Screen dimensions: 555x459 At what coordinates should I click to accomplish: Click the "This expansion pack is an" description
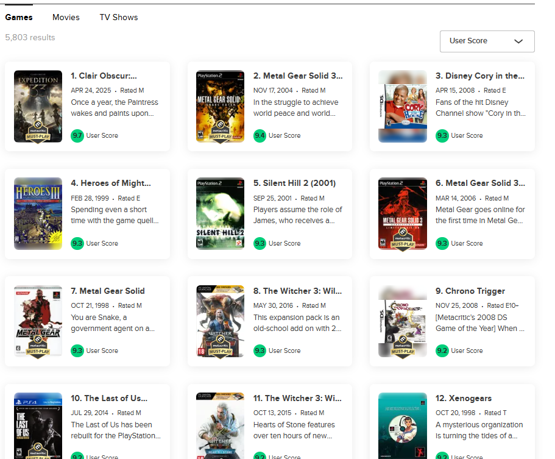tap(297, 322)
